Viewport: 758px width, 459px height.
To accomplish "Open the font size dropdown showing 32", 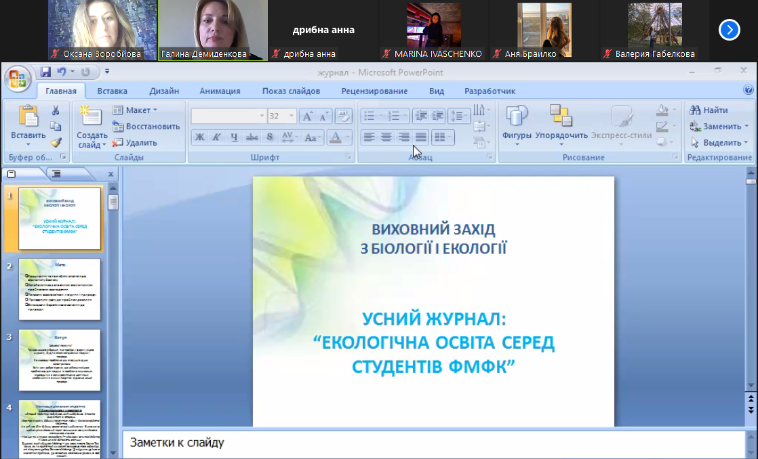I will pos(291,116).
